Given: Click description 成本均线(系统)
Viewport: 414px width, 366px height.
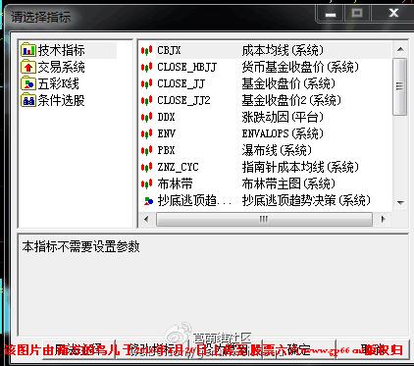Looking at the screenshot, I should click(283, 50).
